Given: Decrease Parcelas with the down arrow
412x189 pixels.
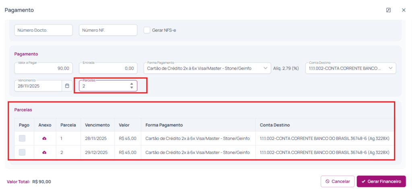Looking at the screenshot, I should point(132,88).
